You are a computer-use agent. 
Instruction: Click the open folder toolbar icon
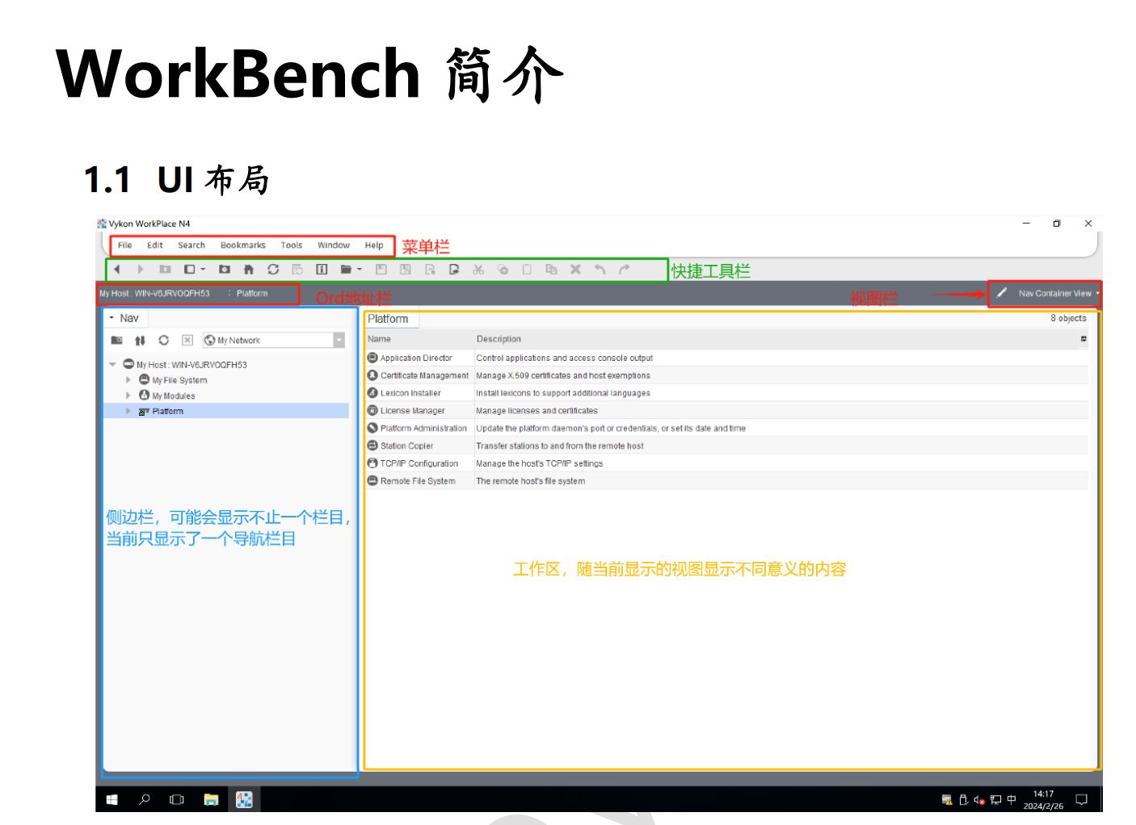(x=346, y=270)
